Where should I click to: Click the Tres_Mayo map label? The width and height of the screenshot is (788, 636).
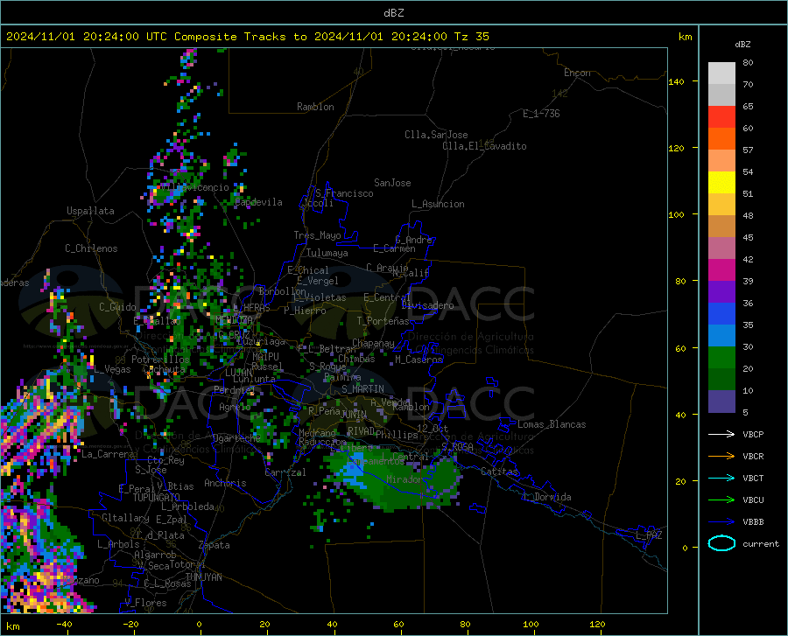pos(317,235)
